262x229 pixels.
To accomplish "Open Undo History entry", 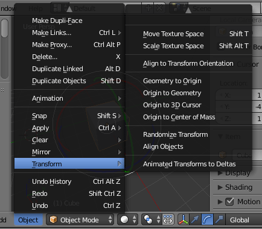I will tap(69, 181).
